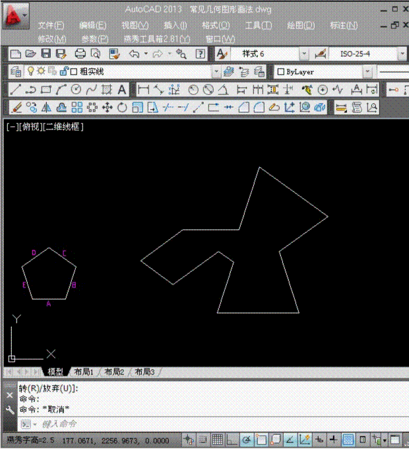This screenshot has height=449, width=409.
Task: Click the Plot printer icon
Action: click(80, 54)
